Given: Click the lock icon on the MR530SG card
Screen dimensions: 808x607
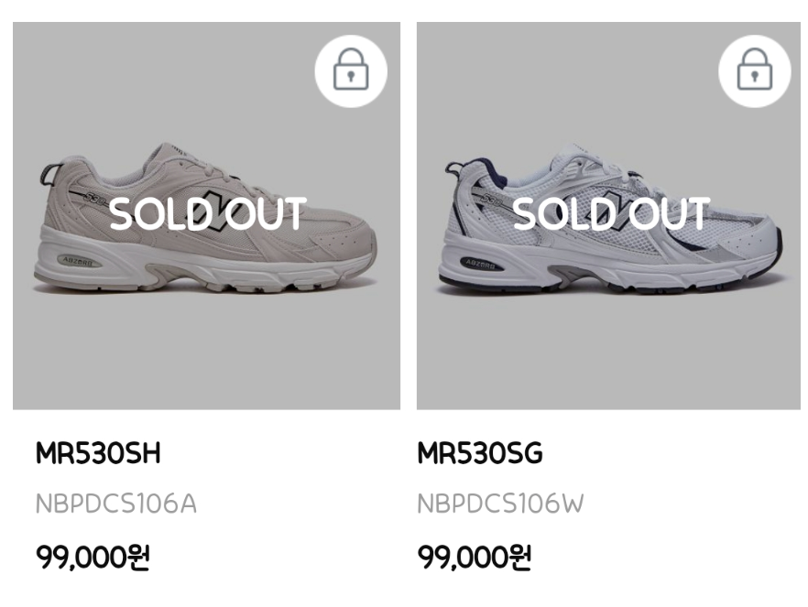Looking at the screenshot, I should point(754,70).
